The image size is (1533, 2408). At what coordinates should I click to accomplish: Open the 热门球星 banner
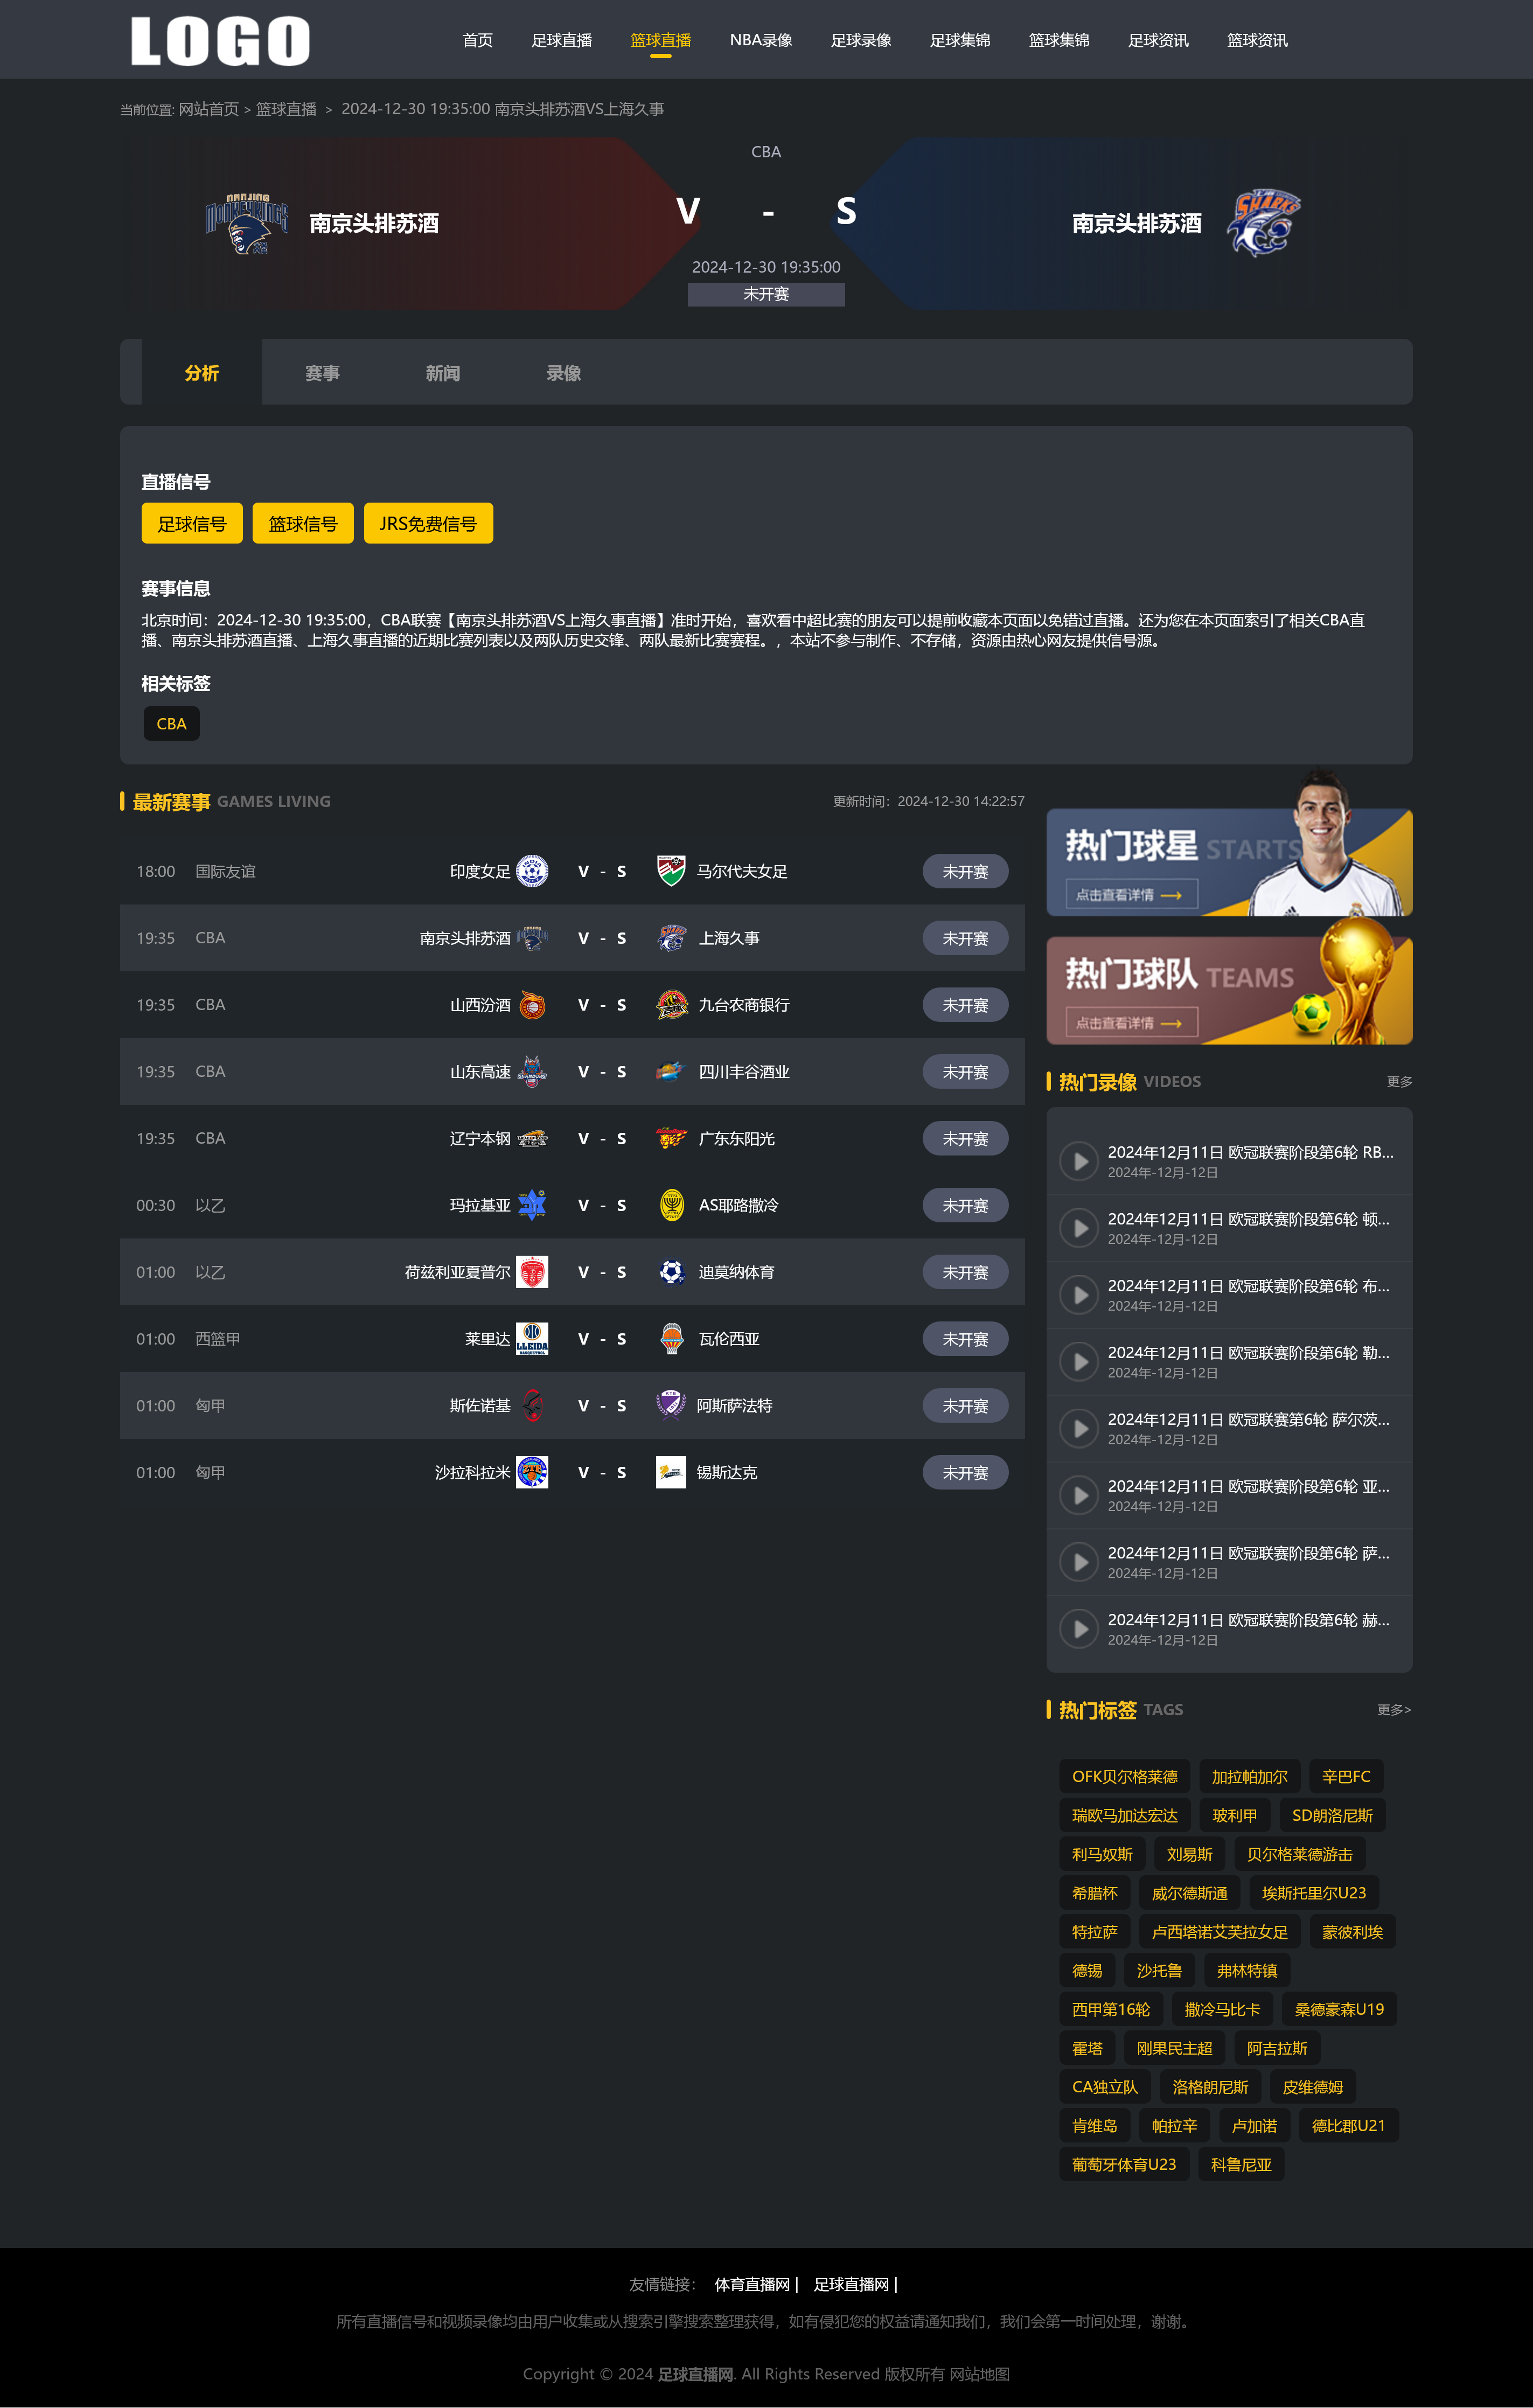click(1229, 861)
